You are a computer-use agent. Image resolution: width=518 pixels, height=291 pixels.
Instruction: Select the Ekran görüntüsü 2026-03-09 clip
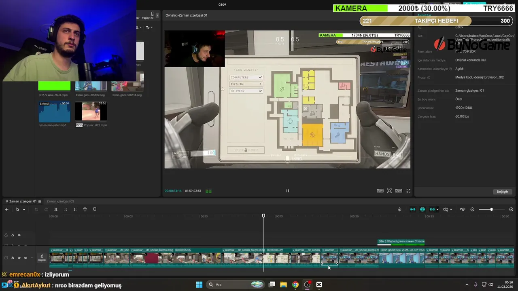402,257
